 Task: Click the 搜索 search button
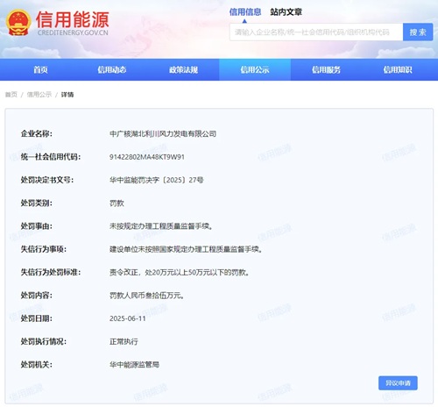point(418,32)
